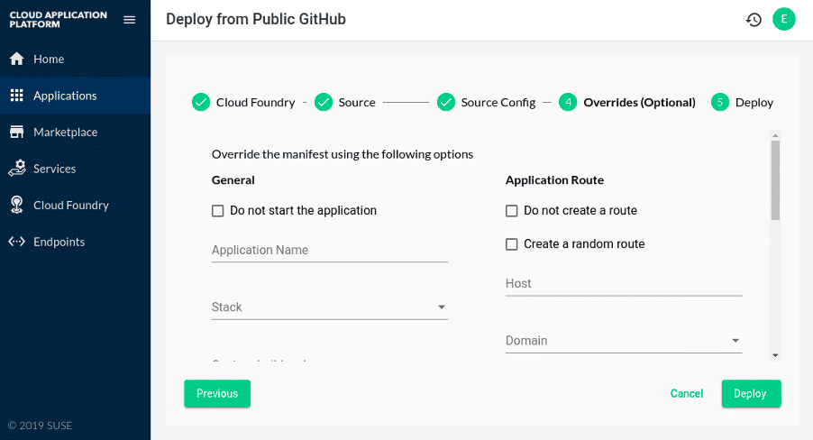
Task: Select the Source step label
Action: point(357,102)
